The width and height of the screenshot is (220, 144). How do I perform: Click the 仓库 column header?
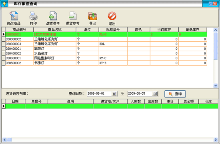208,101
